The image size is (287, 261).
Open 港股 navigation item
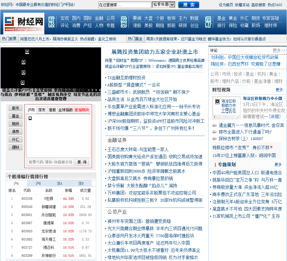(137, 25)
